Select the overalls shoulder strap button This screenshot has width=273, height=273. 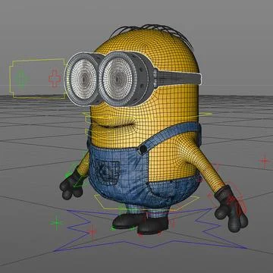coord(143,149)
